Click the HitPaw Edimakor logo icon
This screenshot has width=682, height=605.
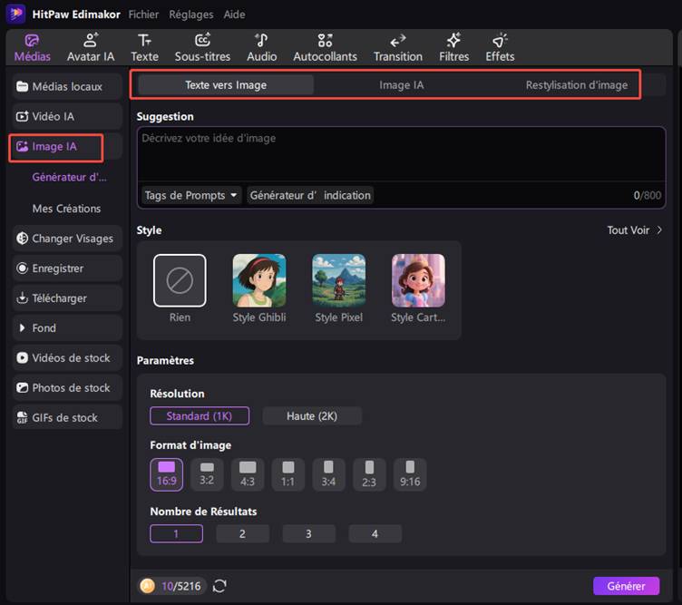pyautogui.click(x=15, y=14)
